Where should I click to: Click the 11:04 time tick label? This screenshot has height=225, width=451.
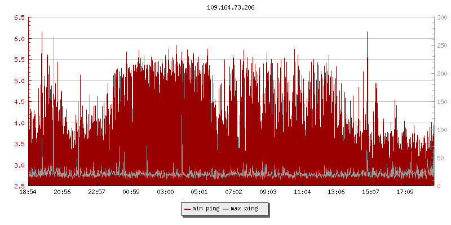point(302,192)
